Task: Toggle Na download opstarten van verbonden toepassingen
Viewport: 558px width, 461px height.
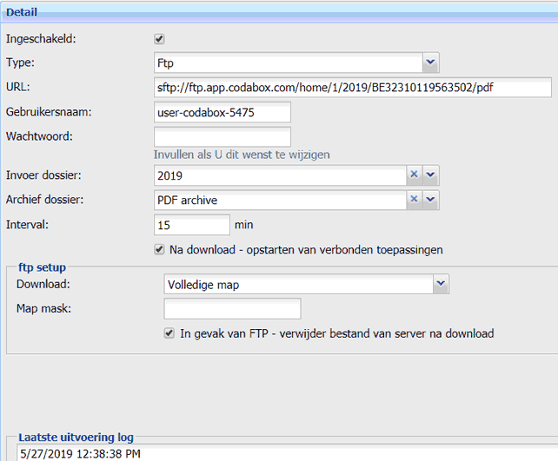Action: click(x=159, y=249)
